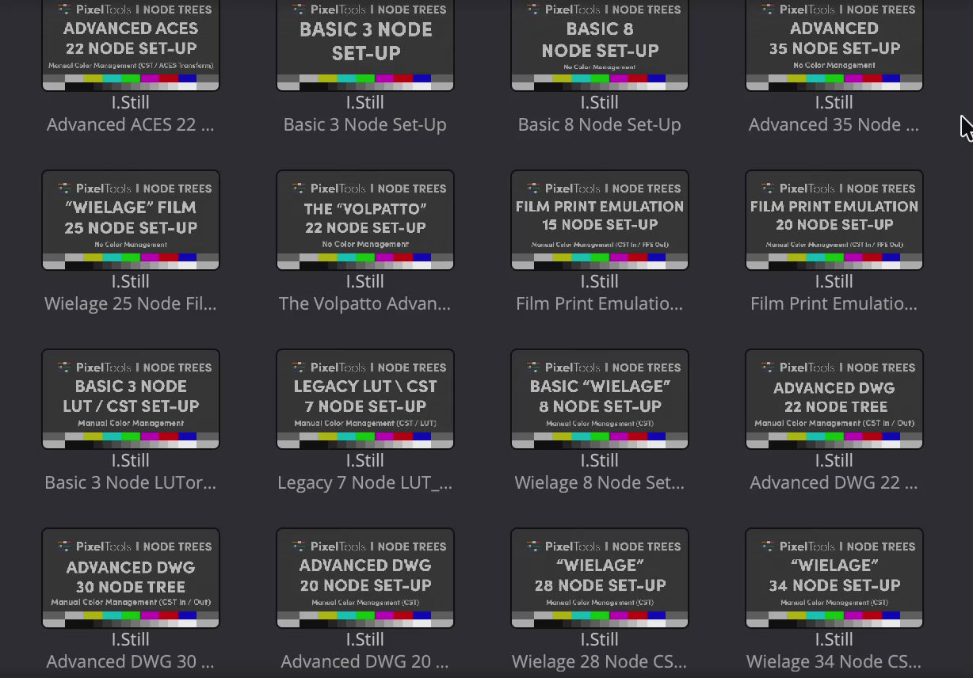973x678 pixels.
Task: Choose the "Wielage" 34 Node Set-Up thumbnail
Action: [834, 578]
